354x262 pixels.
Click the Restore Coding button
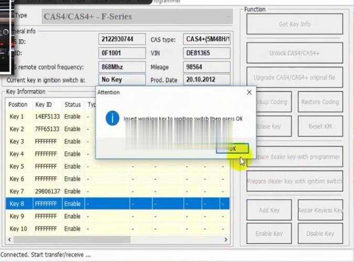click(320, 102)
